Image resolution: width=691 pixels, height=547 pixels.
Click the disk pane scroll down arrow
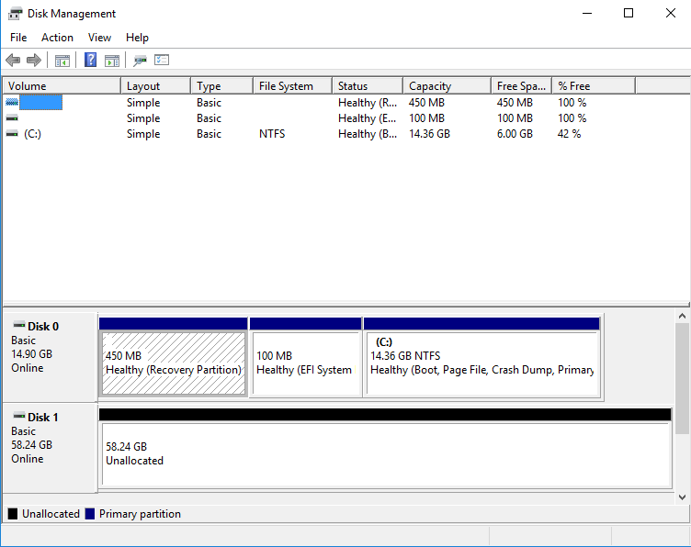(682, 497)
